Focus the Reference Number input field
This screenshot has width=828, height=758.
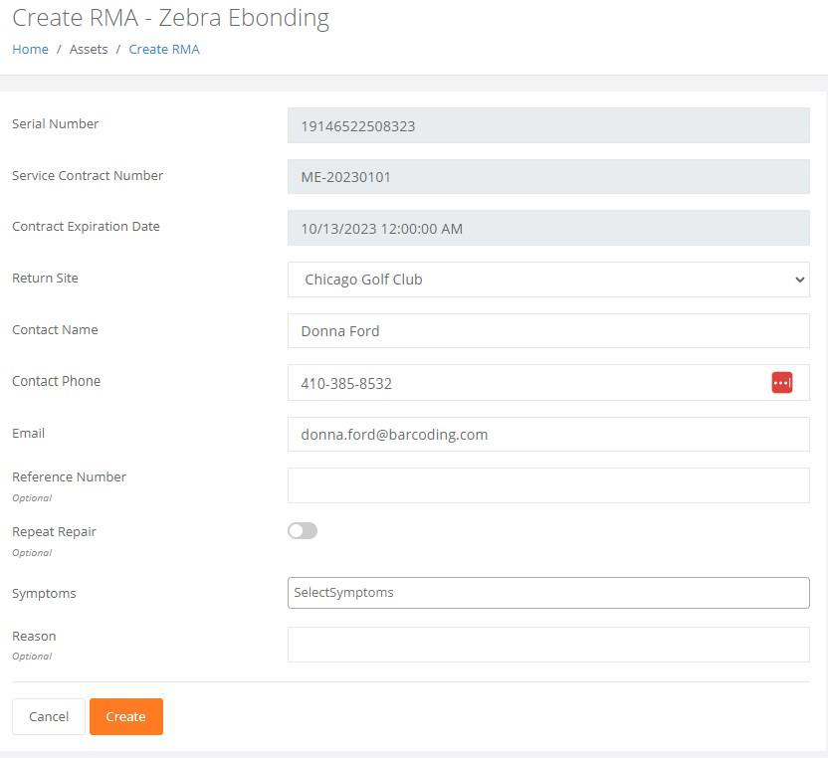(x=548, y=485)
